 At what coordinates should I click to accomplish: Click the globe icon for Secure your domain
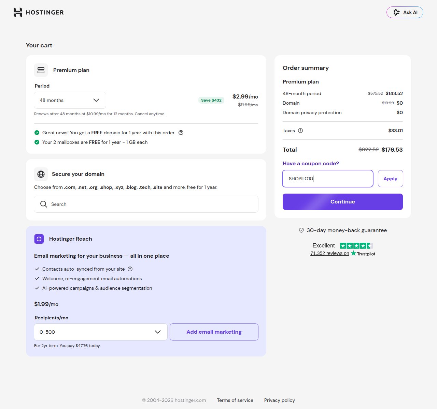[x=41, y=174]
